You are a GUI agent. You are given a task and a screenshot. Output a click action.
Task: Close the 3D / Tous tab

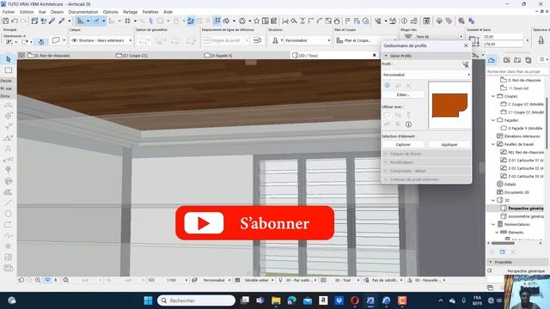[375, 55]
